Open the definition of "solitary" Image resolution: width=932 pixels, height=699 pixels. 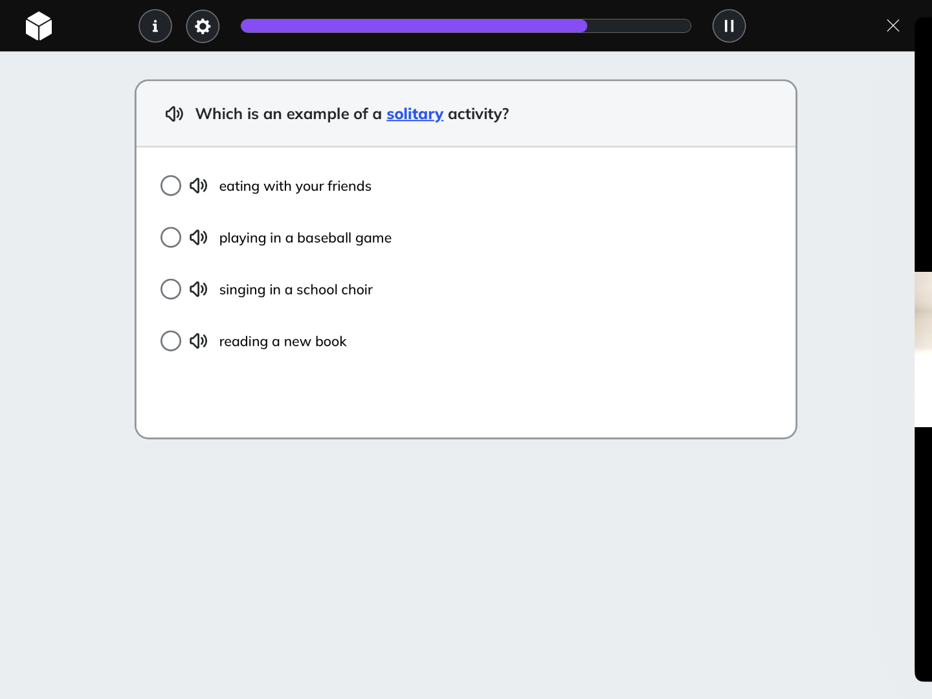click(x=414, y=114)
